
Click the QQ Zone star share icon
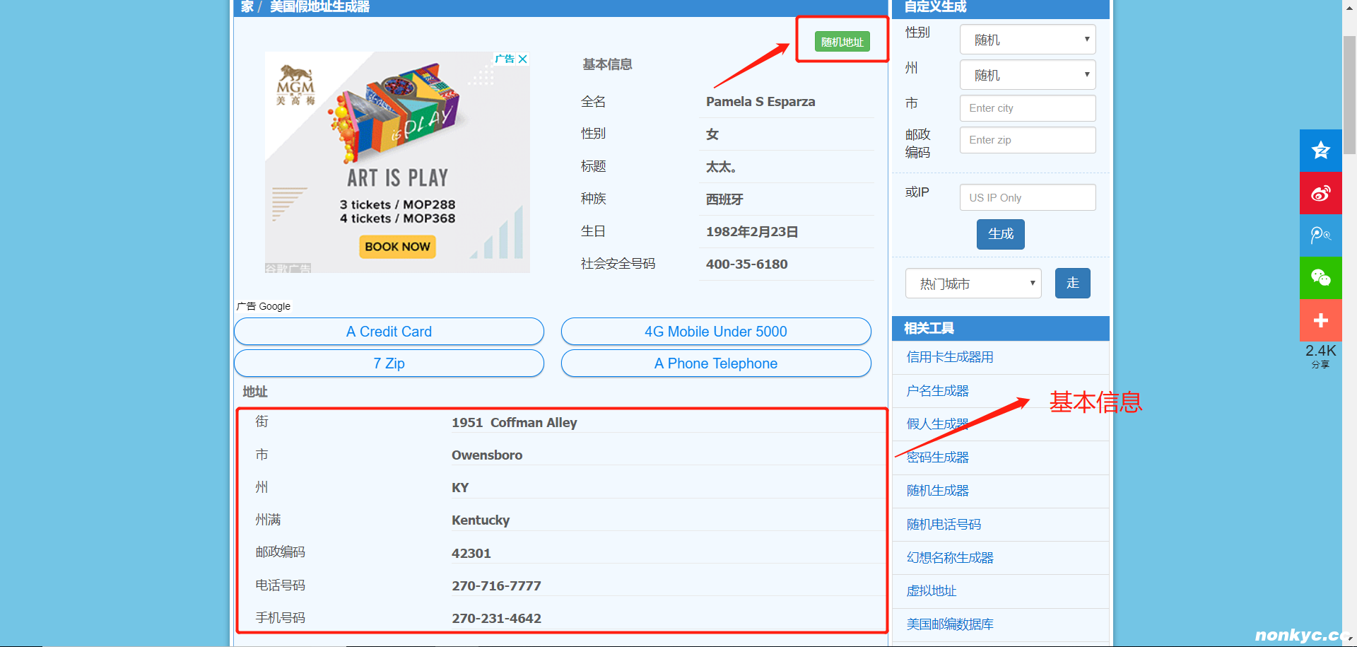[1320, 151]
